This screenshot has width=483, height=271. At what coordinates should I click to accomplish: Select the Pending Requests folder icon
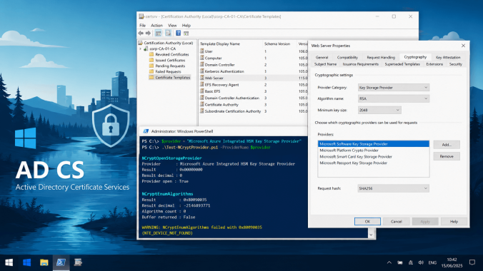tap(151, 66)
